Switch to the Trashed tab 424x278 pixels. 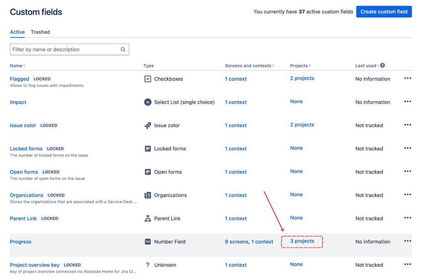tap(40, 32)
